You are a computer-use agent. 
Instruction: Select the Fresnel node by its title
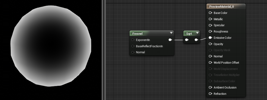coord(137,34)
